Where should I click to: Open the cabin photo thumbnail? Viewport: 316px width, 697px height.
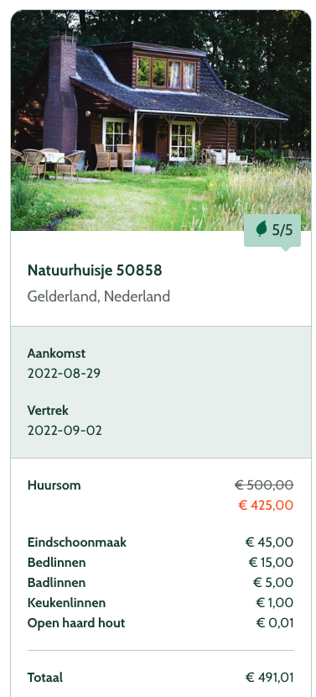click(161, 120)
